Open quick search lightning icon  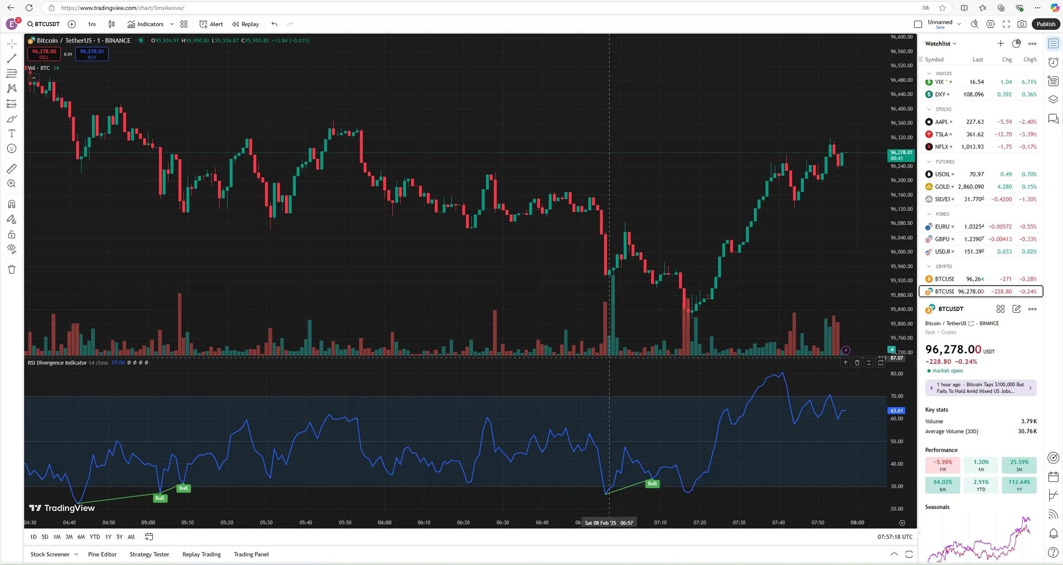tap(975, 24)
